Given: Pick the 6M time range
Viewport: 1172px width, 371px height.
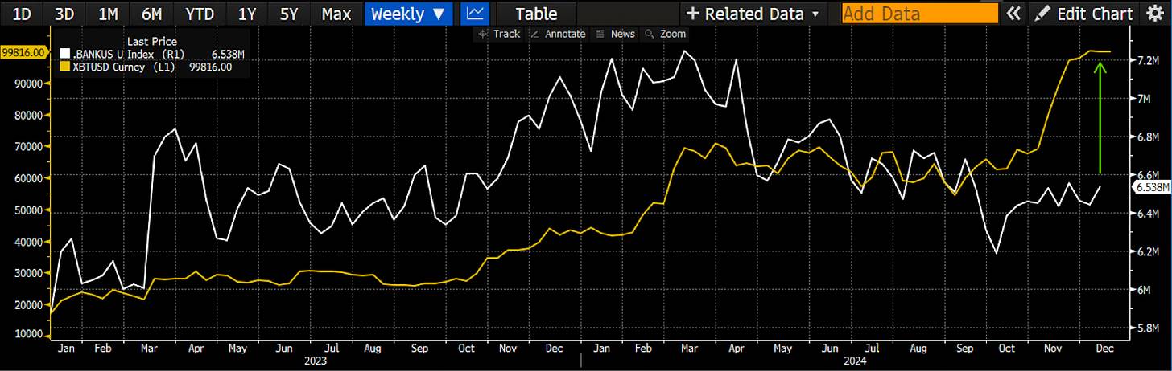Looking at the screenshot, I should (x=150, y=14).
